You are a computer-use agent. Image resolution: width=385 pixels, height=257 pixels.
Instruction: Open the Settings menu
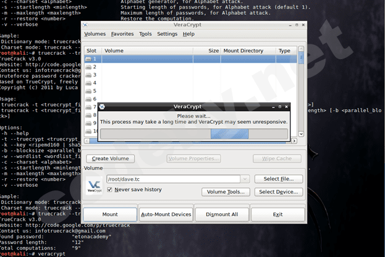click(167, 34)
